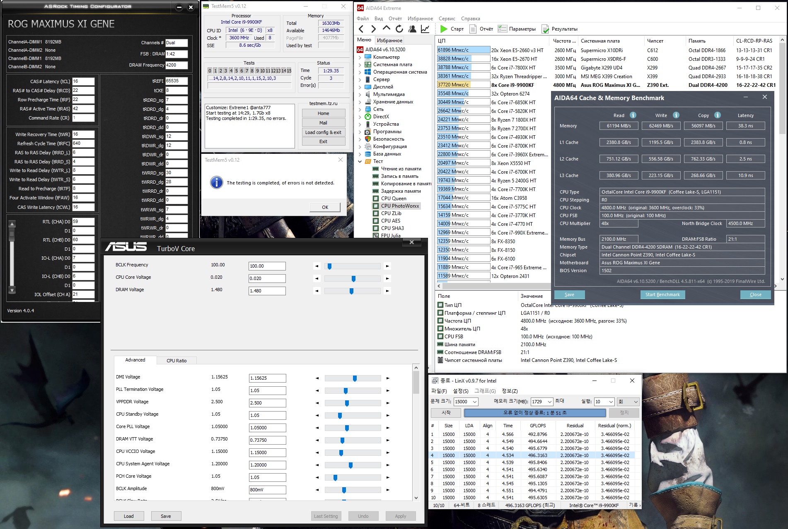Click right arrow for DMI Voltage

click(388, 378)
